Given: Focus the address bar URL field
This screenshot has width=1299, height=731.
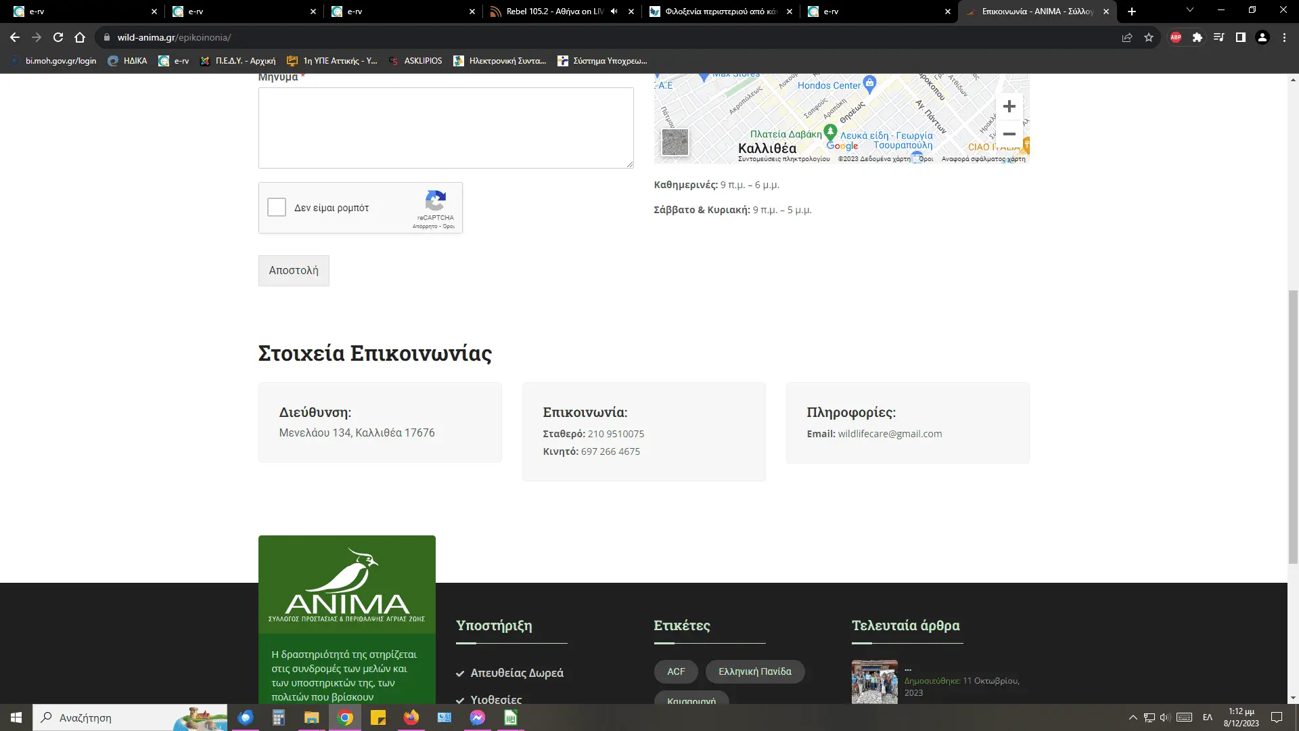Looking at the screenshot, I should point(609,37).
